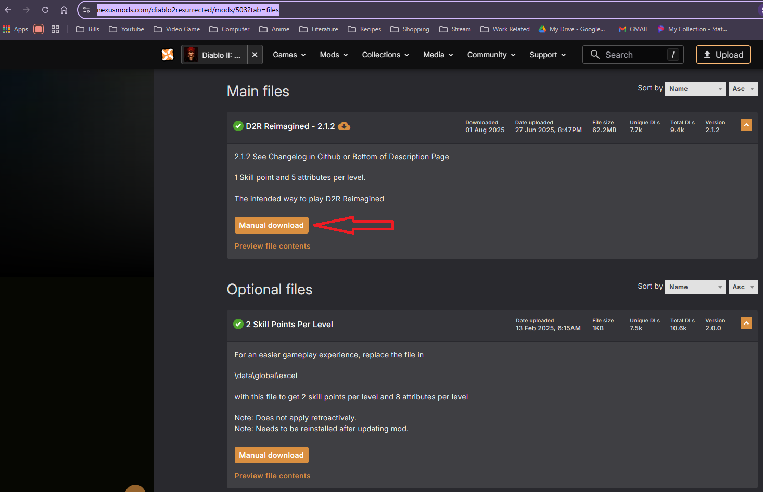Open Optional files Asc order dropdown
The image size is (763, 492).
743,287
